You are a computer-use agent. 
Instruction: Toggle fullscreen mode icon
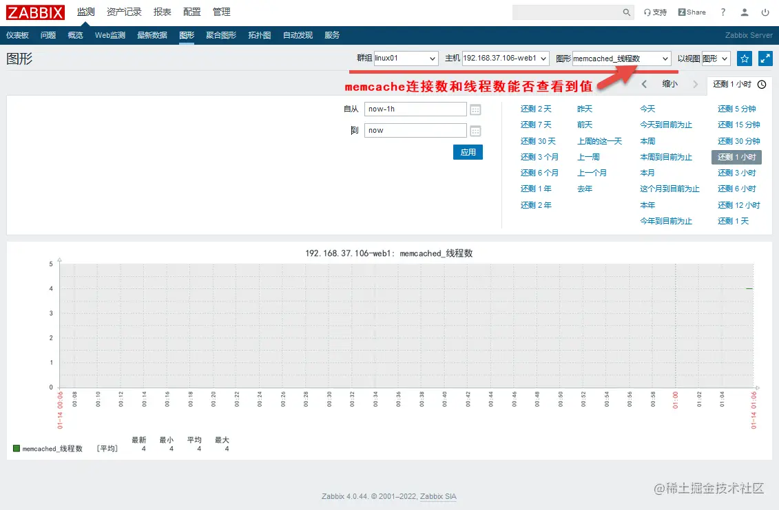766,59
